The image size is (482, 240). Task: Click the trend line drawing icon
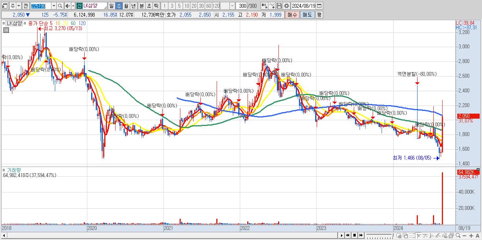coord(425,236)
